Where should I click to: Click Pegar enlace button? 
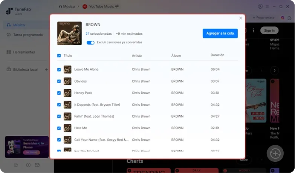coord(263,18)
